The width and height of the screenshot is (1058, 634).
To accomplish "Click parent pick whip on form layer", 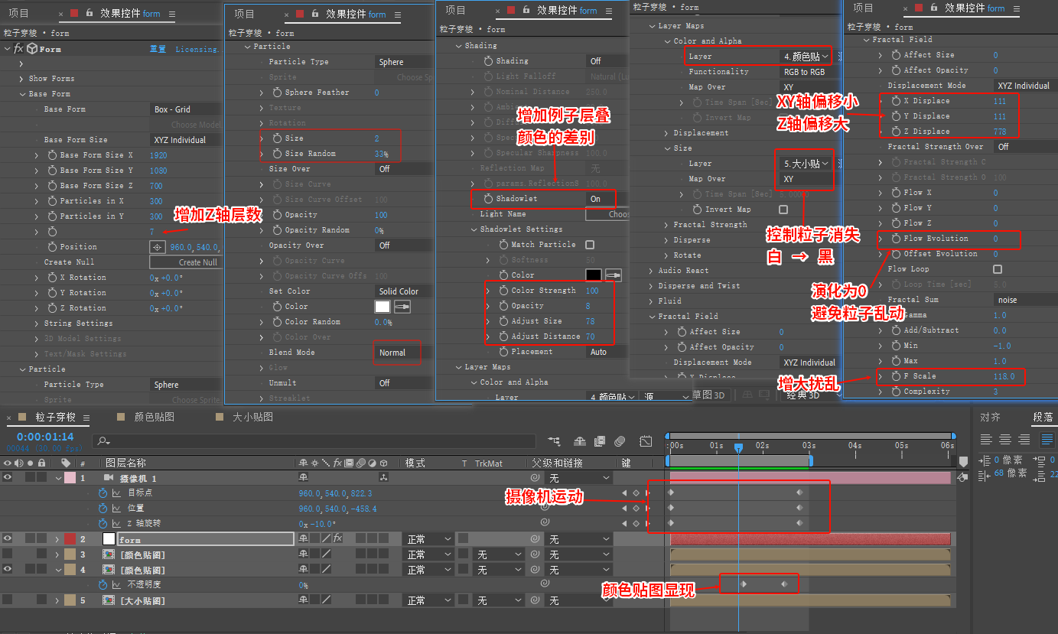I will point(536,539).
